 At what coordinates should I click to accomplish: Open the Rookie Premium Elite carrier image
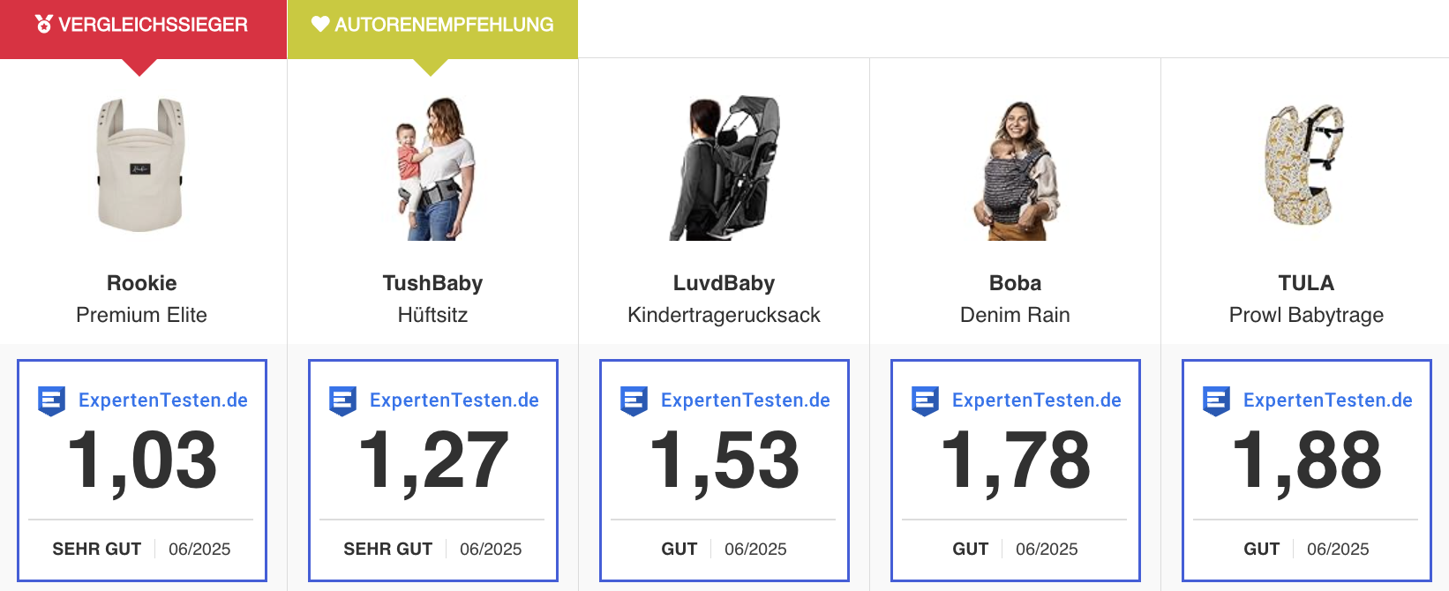(140, 165)
